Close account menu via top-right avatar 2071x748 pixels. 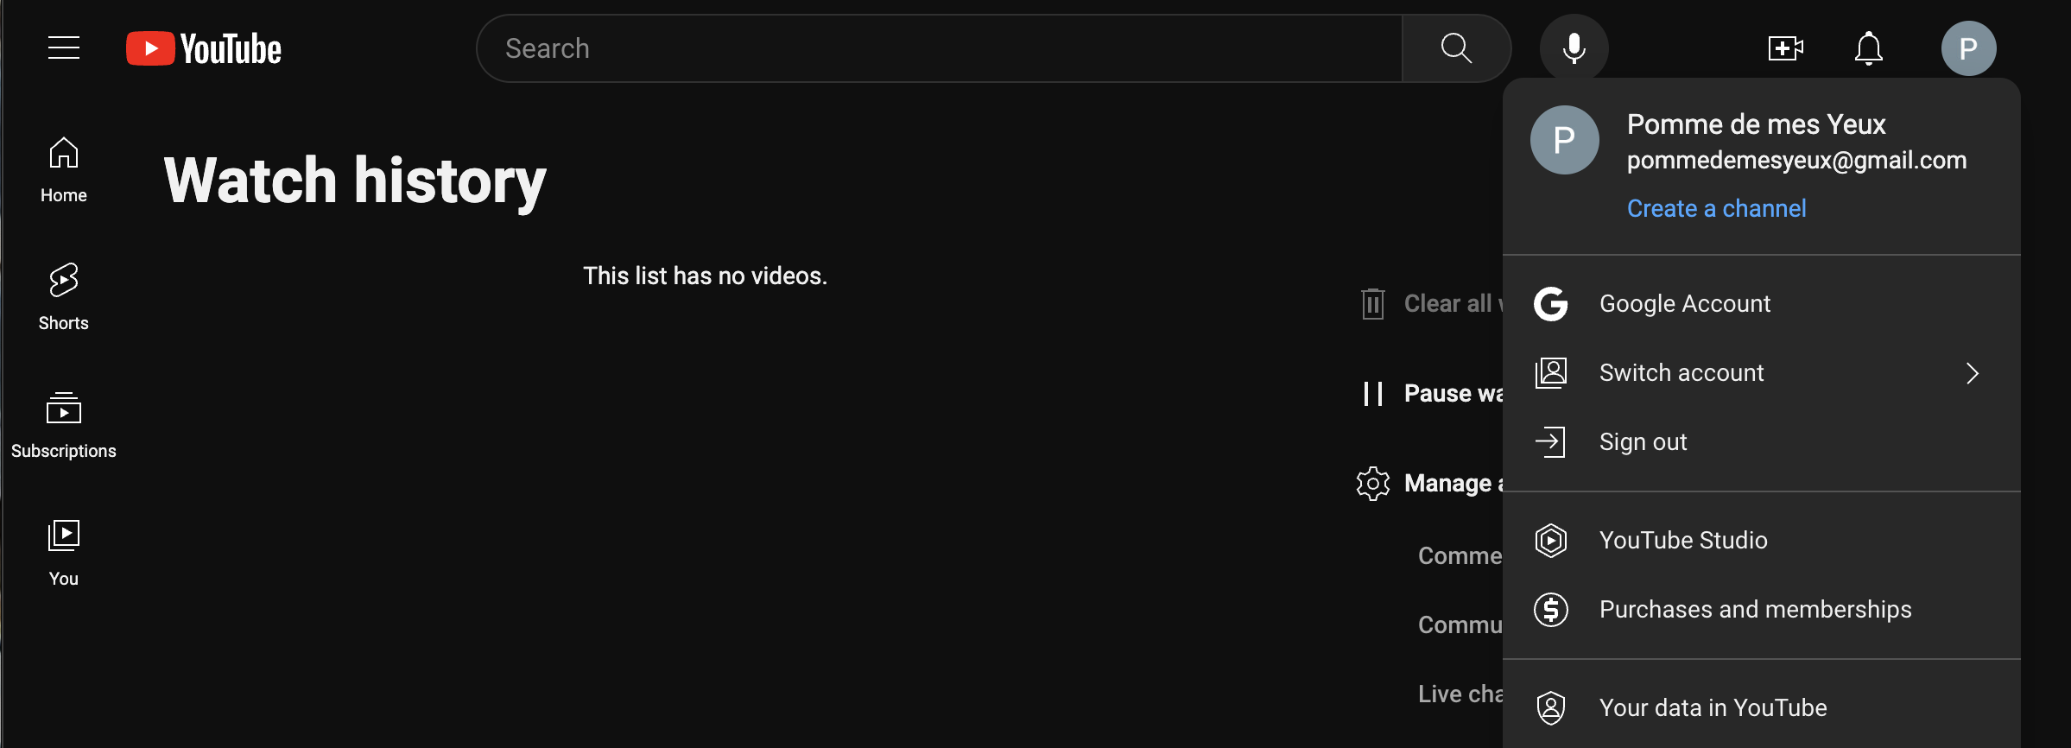(x=1968, y=48)
